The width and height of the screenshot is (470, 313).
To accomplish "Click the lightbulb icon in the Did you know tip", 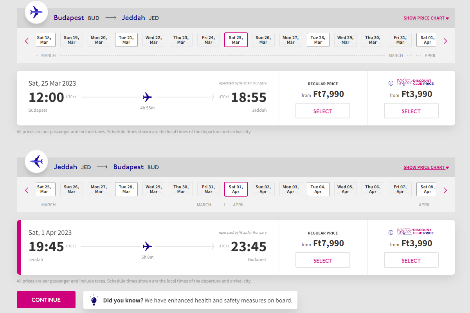I will click(x=94, y=300).
